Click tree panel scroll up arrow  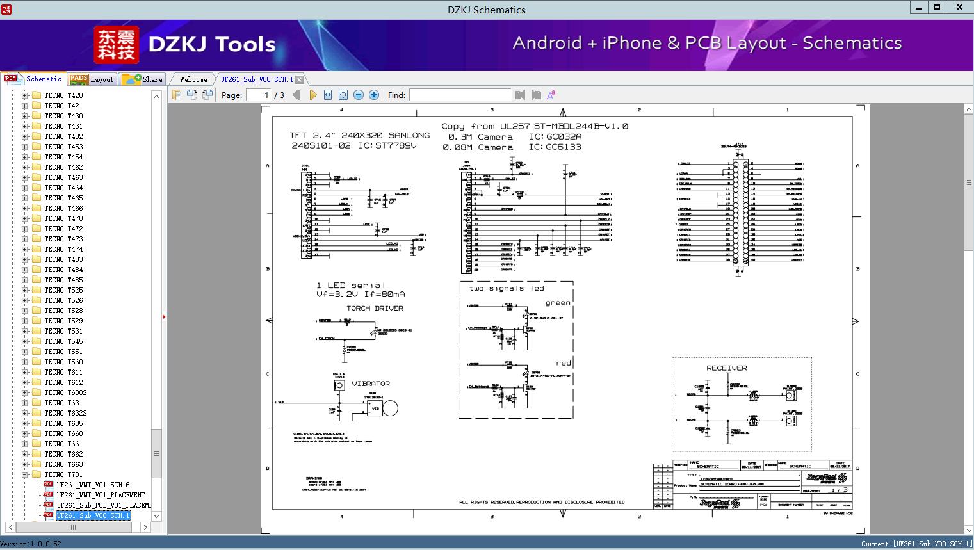[x=156, y=96]
